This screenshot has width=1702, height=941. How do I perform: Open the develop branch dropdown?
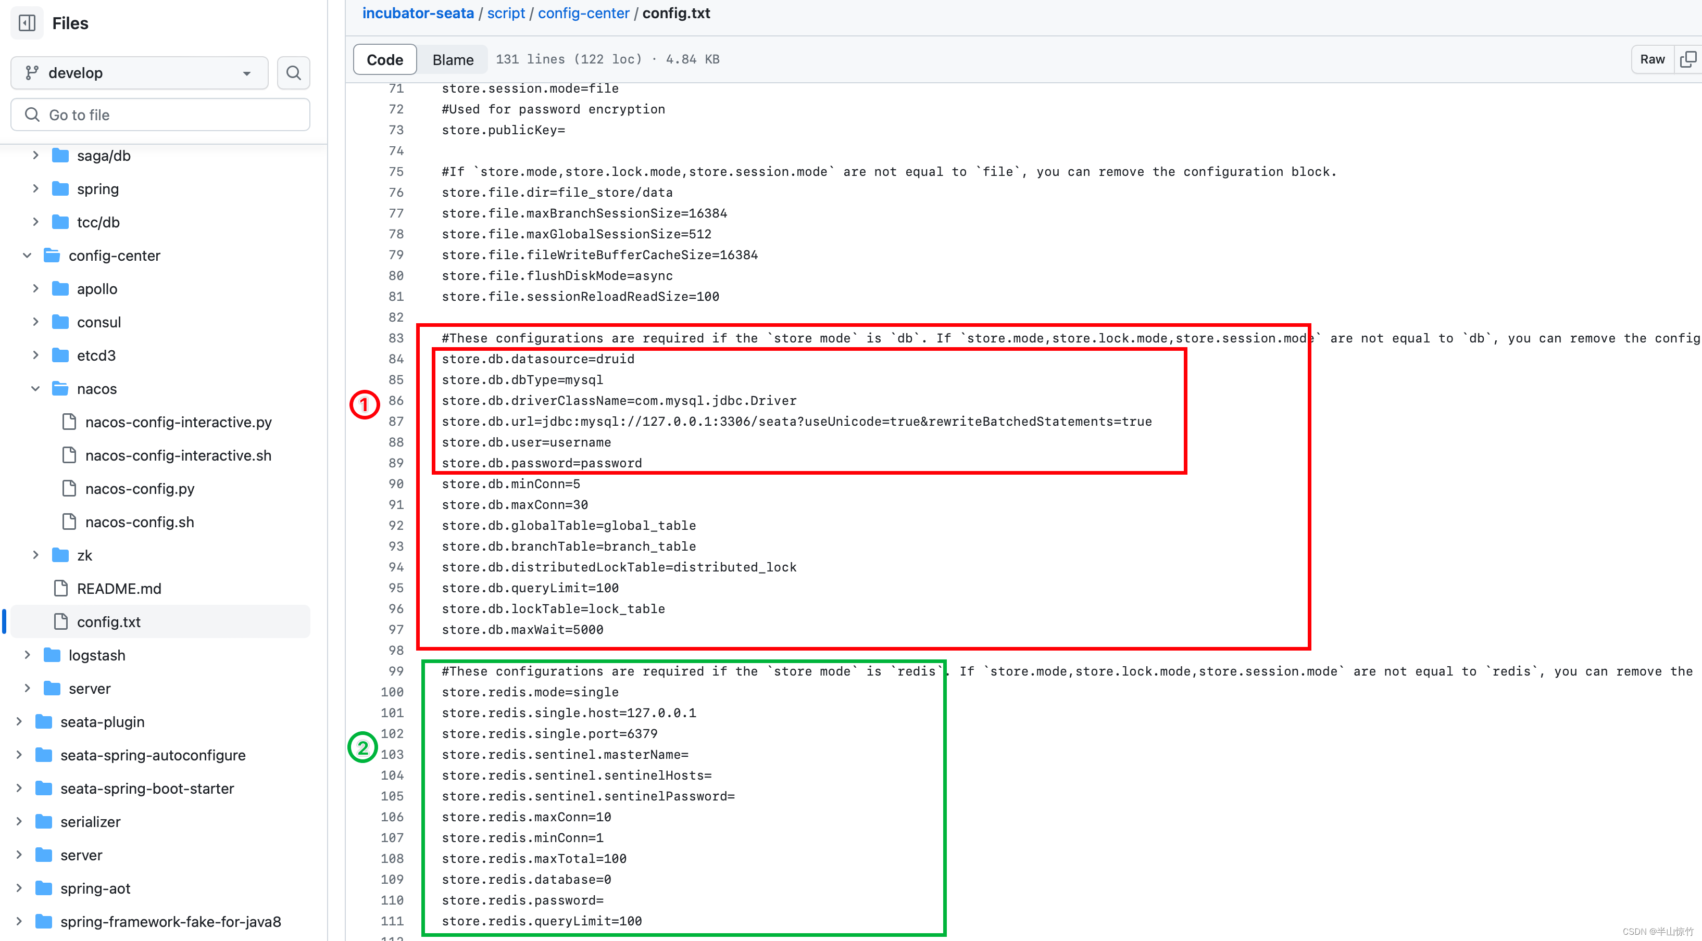140,73
